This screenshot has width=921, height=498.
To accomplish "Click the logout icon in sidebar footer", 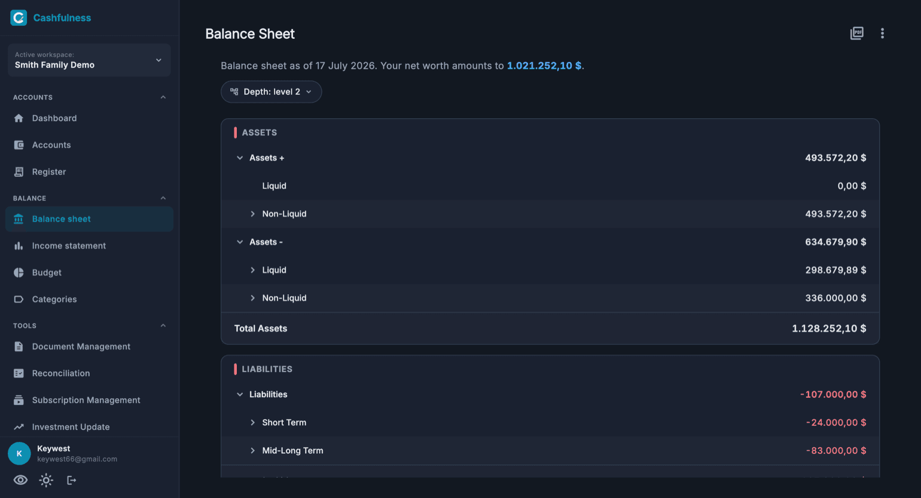I will click(71, 480).
